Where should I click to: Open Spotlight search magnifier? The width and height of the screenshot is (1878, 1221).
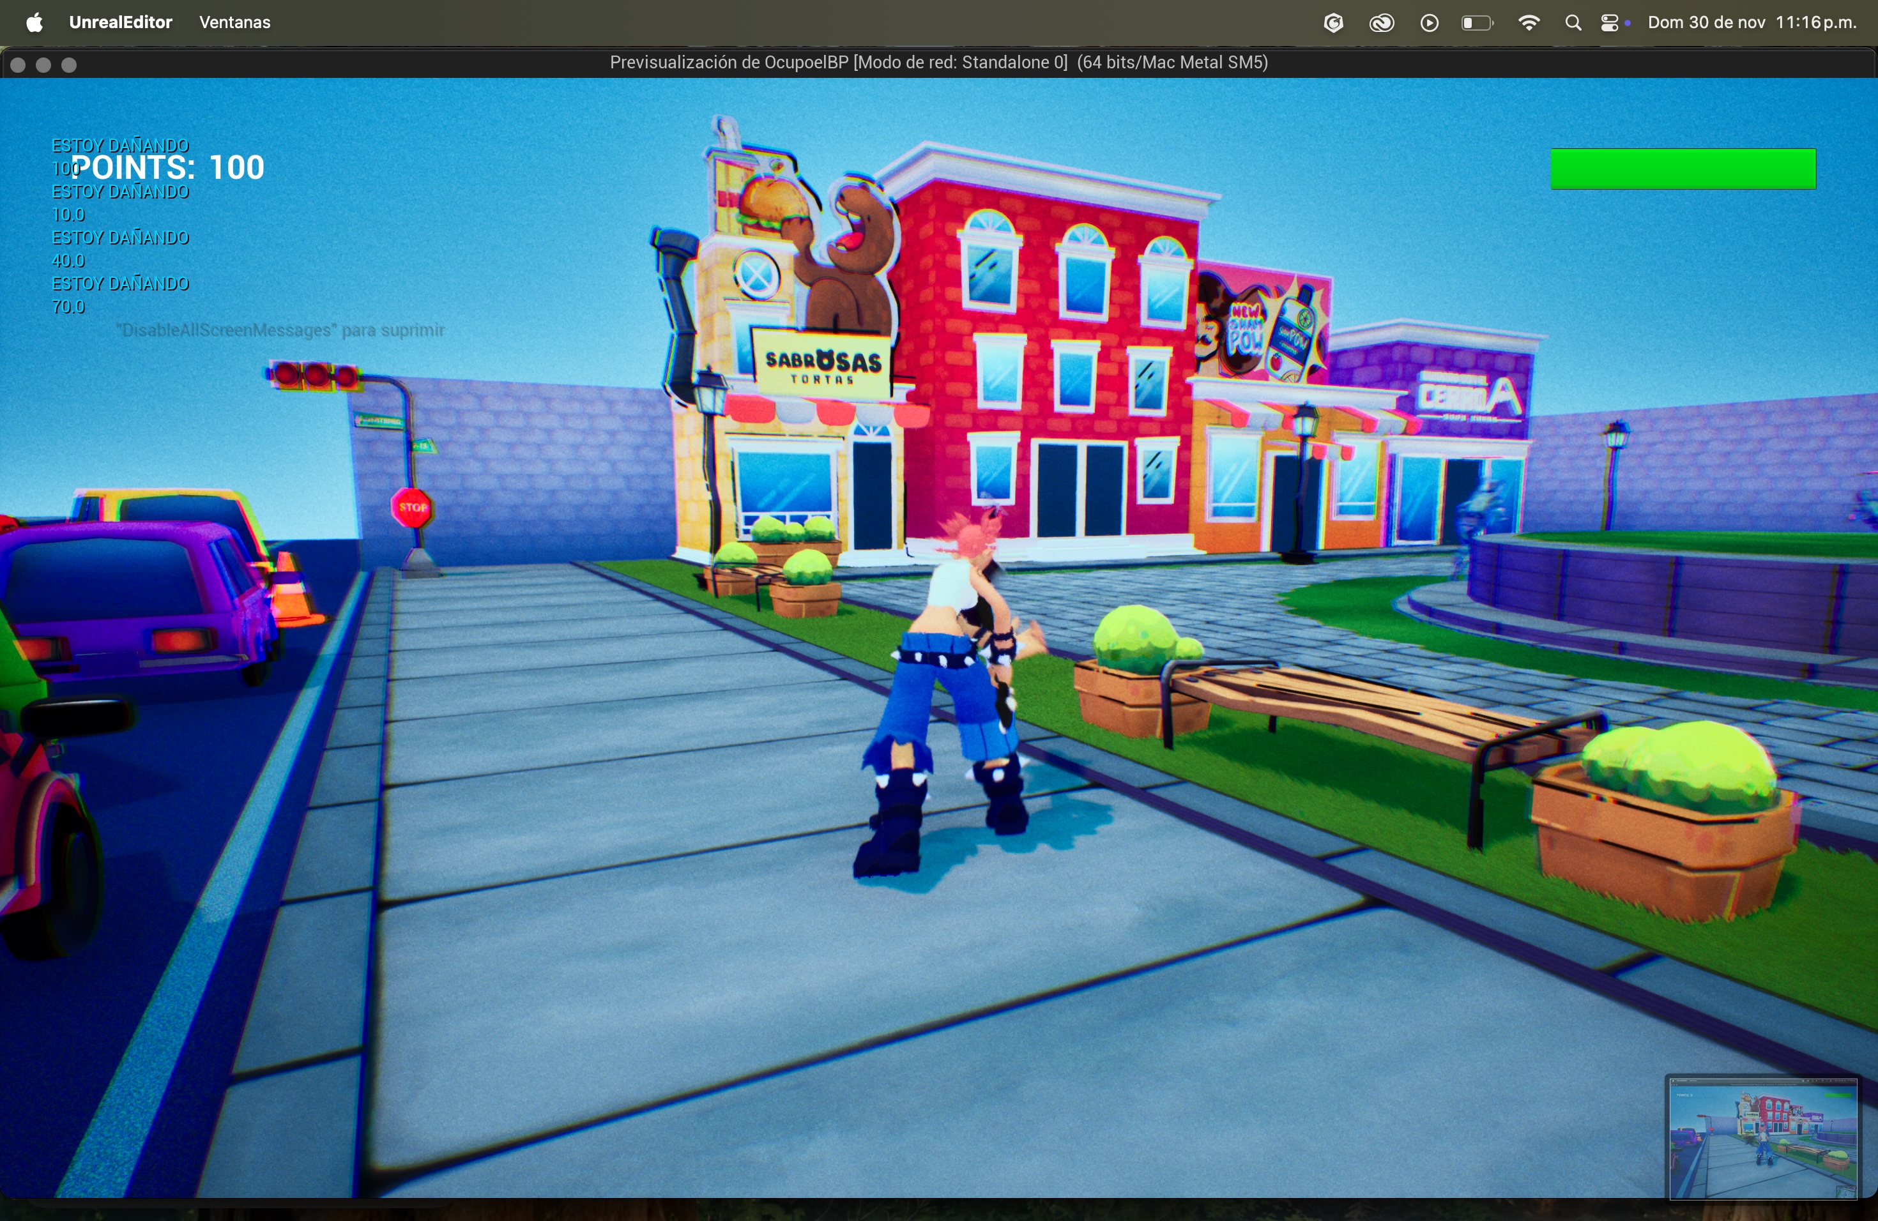tap(1573, 24)
